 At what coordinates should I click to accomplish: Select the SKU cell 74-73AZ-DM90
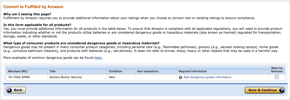27,77
